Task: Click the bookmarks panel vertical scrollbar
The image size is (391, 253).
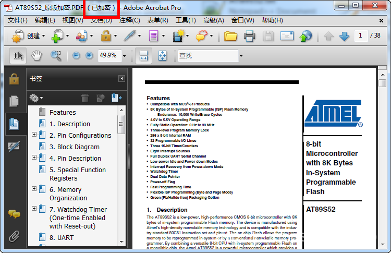Action: pyautogui.click(x=121, y=124)
